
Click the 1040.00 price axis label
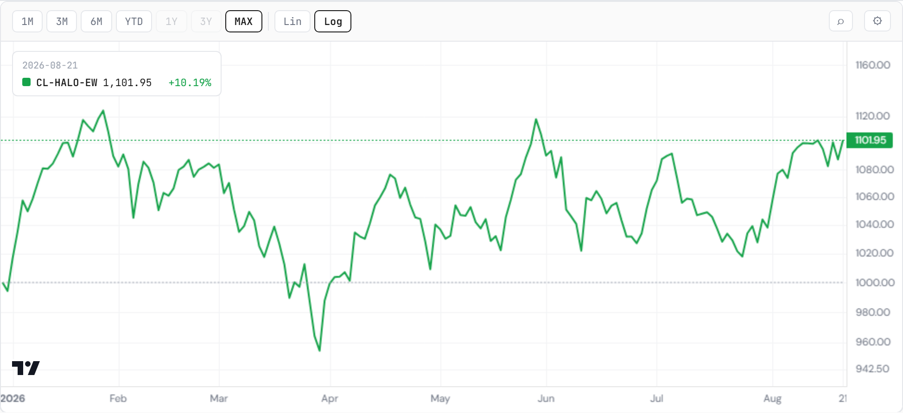(x=875, y=225)
